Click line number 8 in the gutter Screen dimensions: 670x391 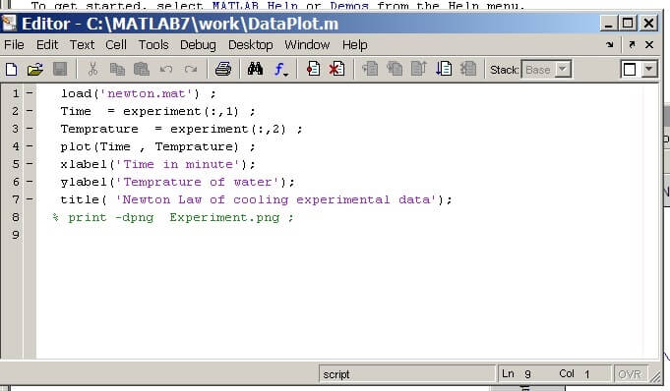tap(16, 217)
